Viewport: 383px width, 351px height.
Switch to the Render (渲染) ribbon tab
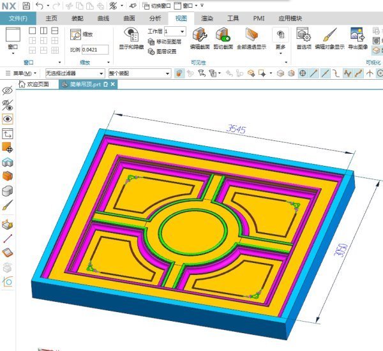tap(207, 19)
